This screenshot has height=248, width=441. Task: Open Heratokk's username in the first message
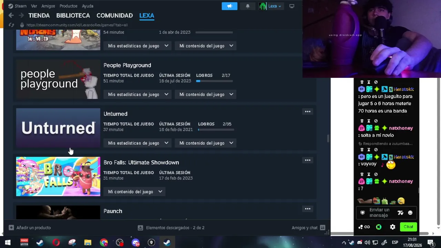(x=403, y=89)
